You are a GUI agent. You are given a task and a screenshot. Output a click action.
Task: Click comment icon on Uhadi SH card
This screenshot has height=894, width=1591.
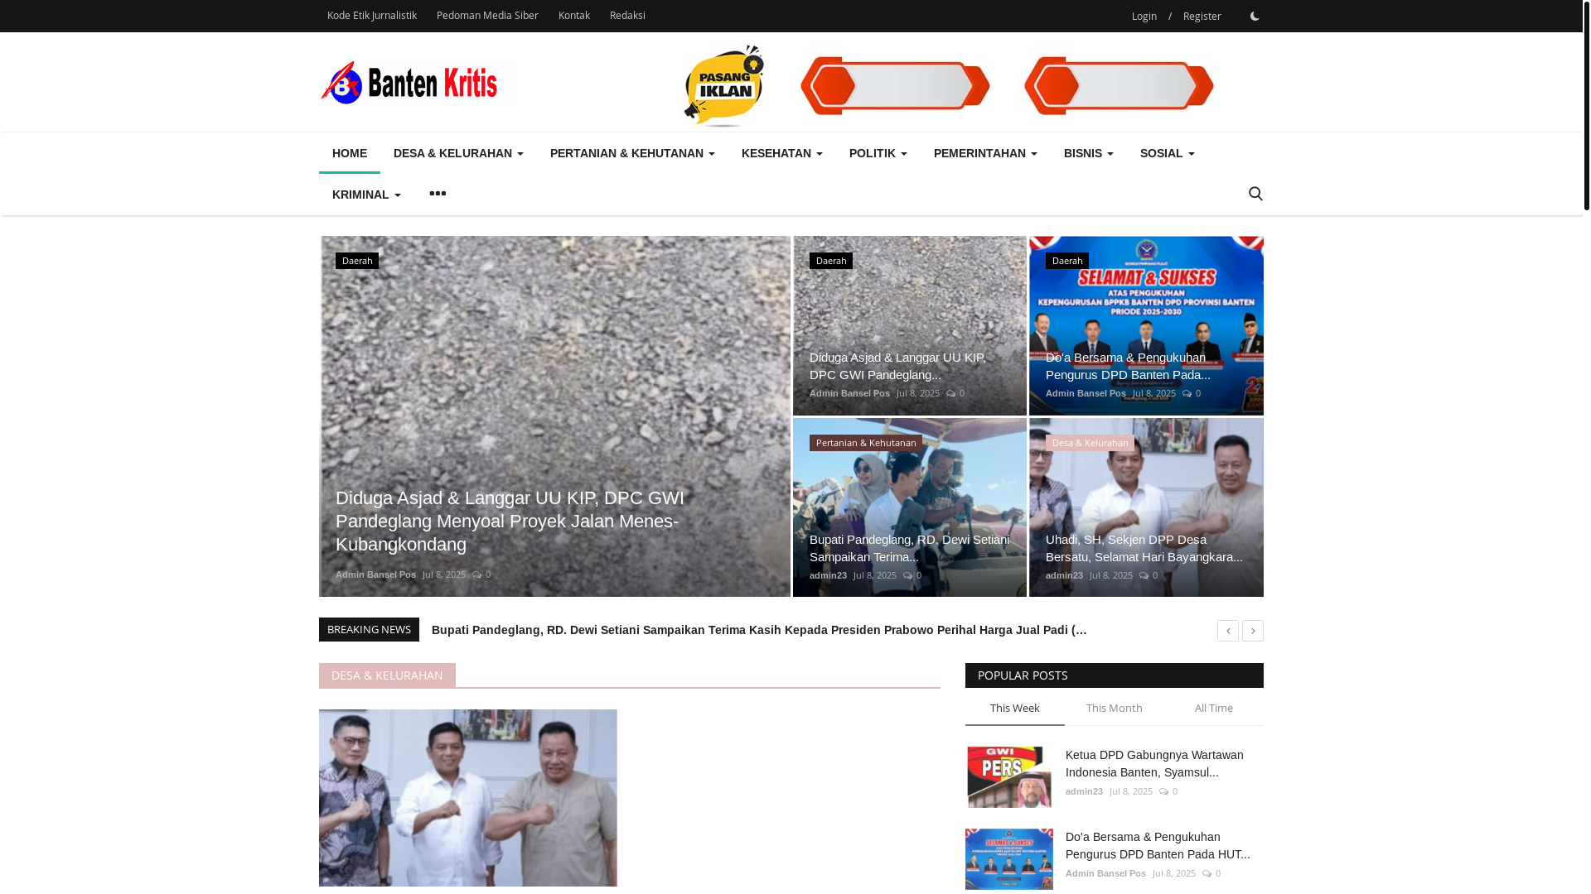coord(1144,575)
